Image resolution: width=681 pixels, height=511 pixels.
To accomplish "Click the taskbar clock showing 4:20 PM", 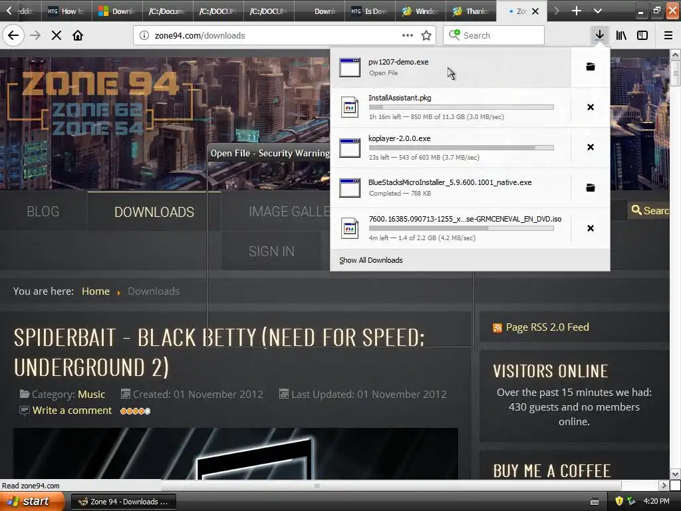I will (656, 501).
